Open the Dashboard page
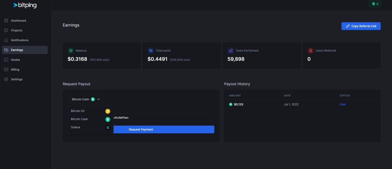This screenshot has width=392, height=169. pyautogui.click(x=18, y=21)
